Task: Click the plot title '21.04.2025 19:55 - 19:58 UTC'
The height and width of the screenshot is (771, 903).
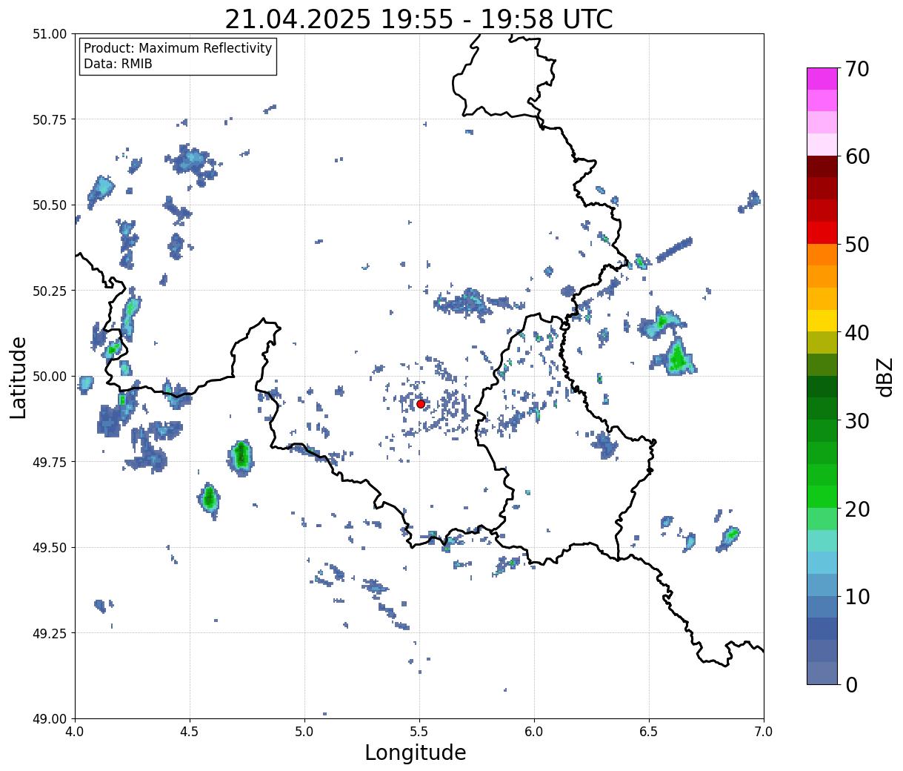Action: pos(419,19)
